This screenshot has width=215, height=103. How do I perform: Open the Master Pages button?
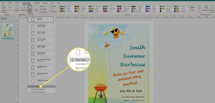click(212, 9)
